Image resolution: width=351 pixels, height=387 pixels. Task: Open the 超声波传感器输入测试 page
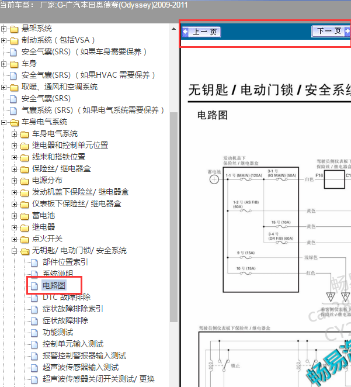click(x=81, y=367)
